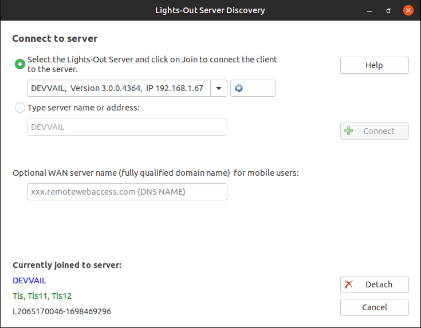
Task: Open the Help button
Action: (374, 65)
